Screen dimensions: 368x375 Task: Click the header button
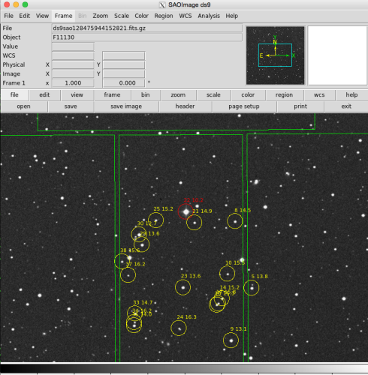(185, 106)
